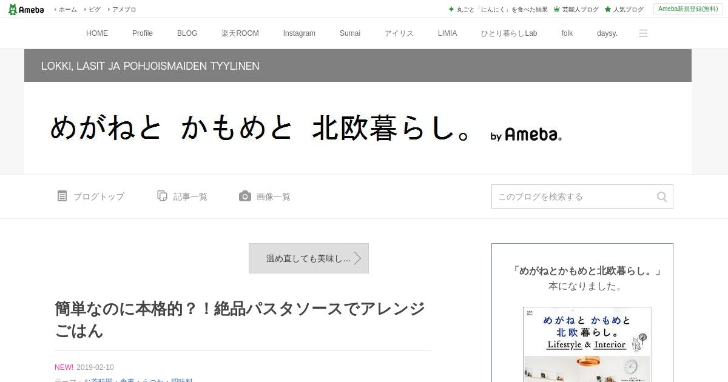Click the 2019-02-10 post date
728x382 pixels.
click(x=95, y=367)
